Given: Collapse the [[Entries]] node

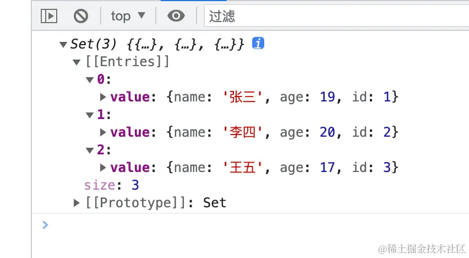Looking at the screenshot, I should (x=77, y=62).
